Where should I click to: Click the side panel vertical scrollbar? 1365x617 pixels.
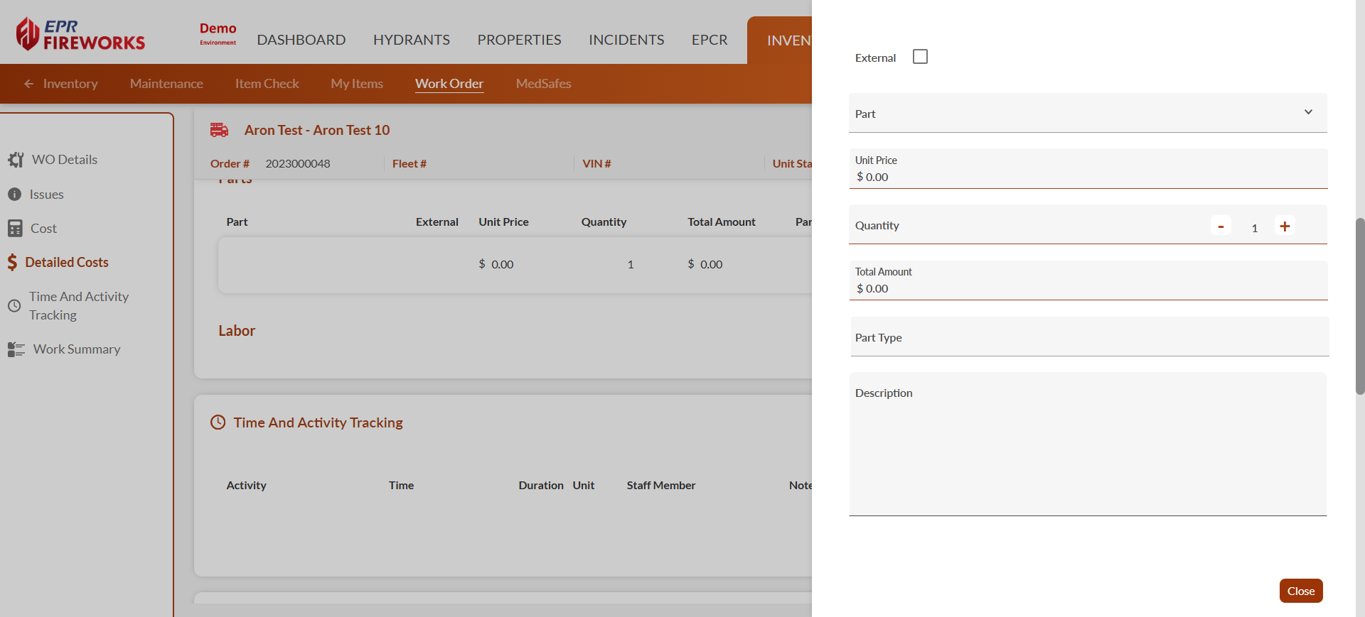click(x=1359, y=305)
